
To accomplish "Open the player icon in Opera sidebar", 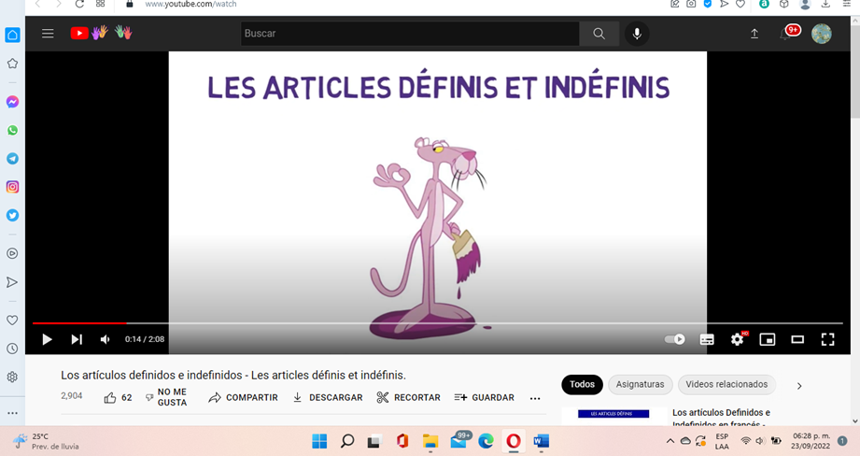I will pos(12,253).
